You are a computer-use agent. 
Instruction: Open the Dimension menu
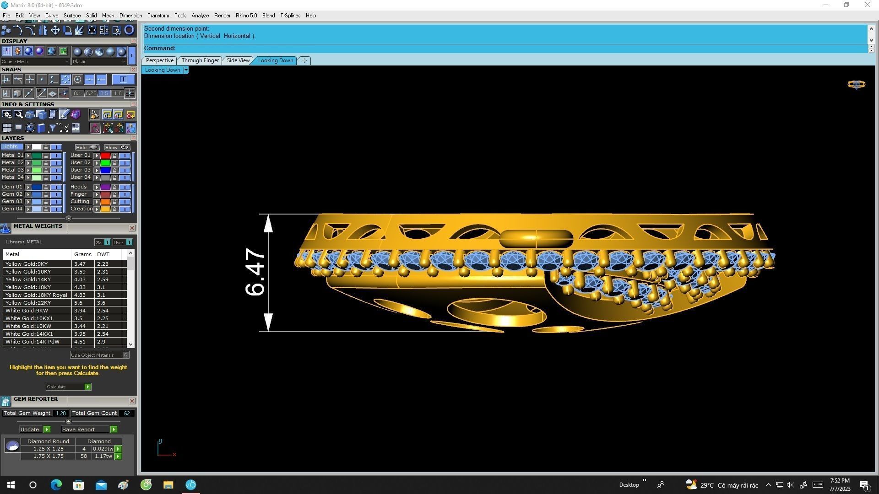130,16
